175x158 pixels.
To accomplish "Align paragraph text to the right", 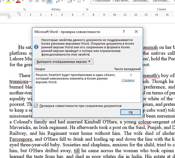I will point(43,1).
